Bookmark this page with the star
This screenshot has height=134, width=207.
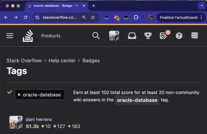[93, 17]
